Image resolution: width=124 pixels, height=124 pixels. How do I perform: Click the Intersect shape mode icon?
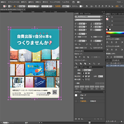click(84, 57)
